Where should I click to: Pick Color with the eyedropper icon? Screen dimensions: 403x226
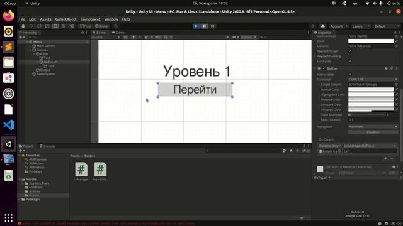click(397, 41)
